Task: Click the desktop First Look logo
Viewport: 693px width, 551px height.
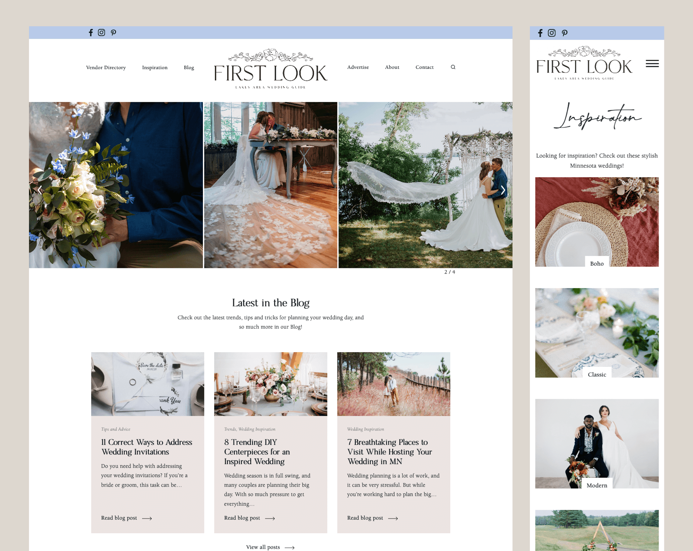Action: pos(271,70)
